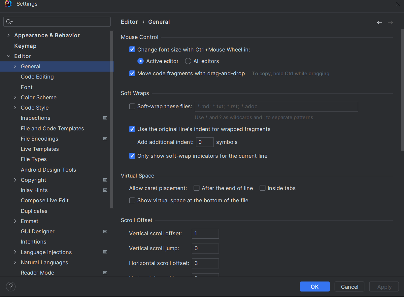Image resolution: width=404 pixels, height=297 pixels.
Task: Click project-level icon beside Inspections
Action: click(x=105, y=118)
